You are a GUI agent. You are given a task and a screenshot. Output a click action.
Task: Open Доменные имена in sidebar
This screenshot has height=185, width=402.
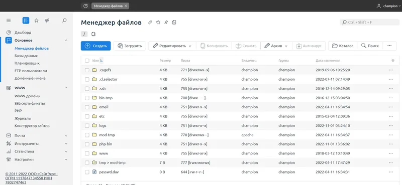30,78
